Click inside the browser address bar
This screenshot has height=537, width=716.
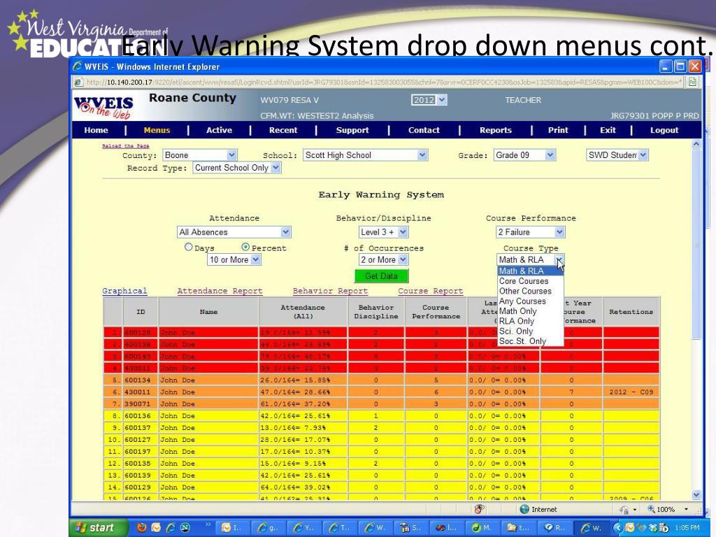384,83
